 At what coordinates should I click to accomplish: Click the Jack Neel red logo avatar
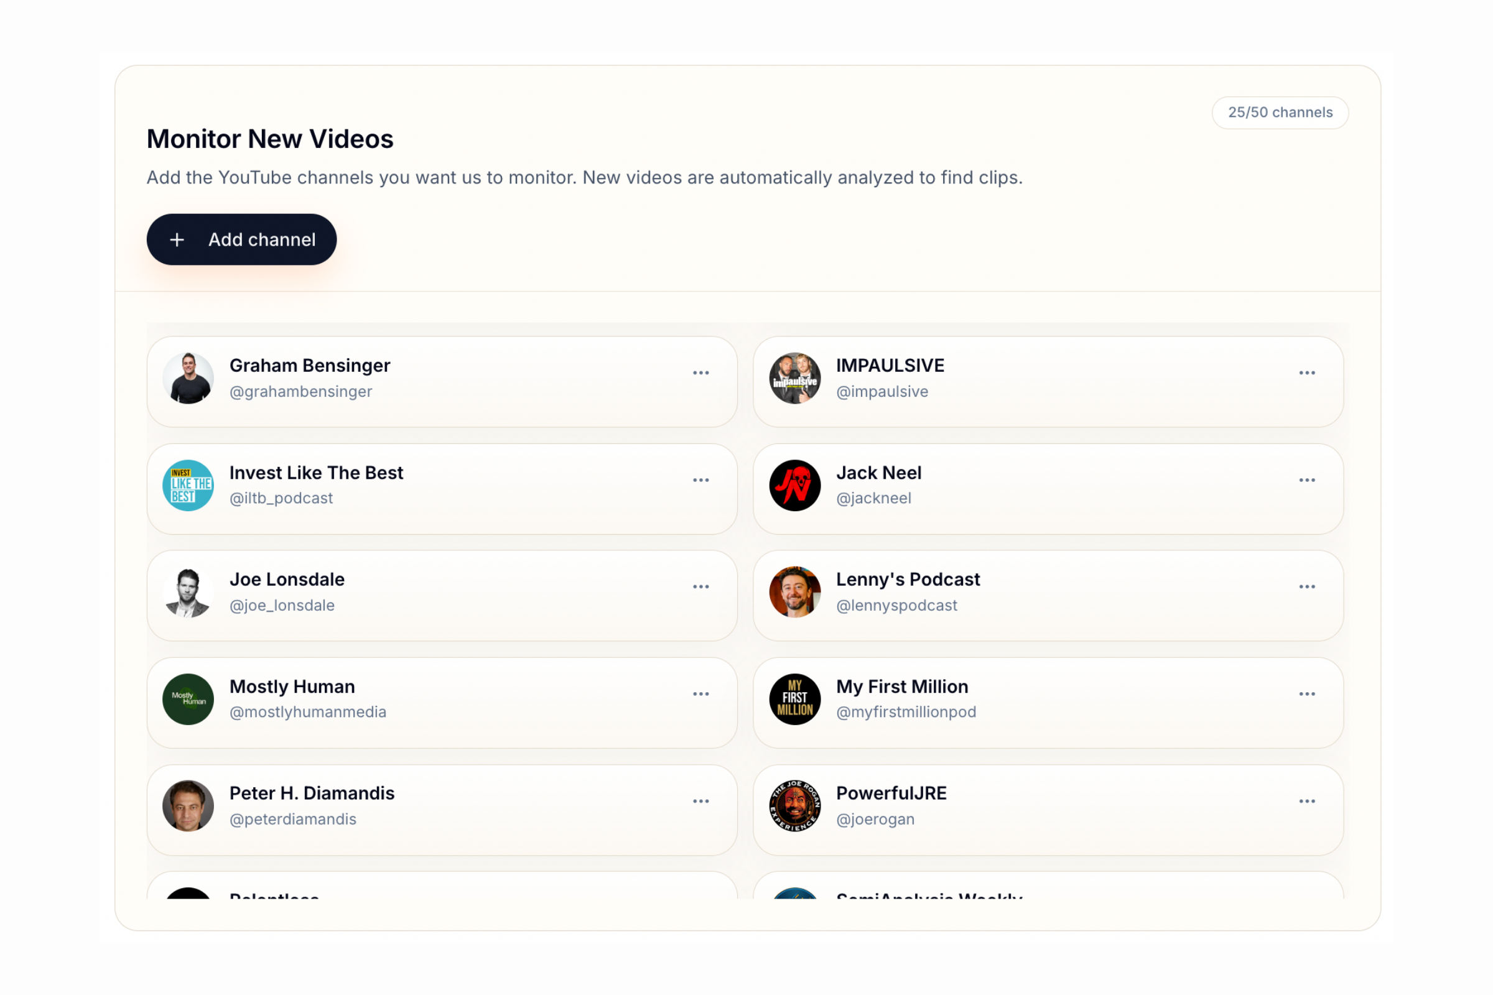795,486
